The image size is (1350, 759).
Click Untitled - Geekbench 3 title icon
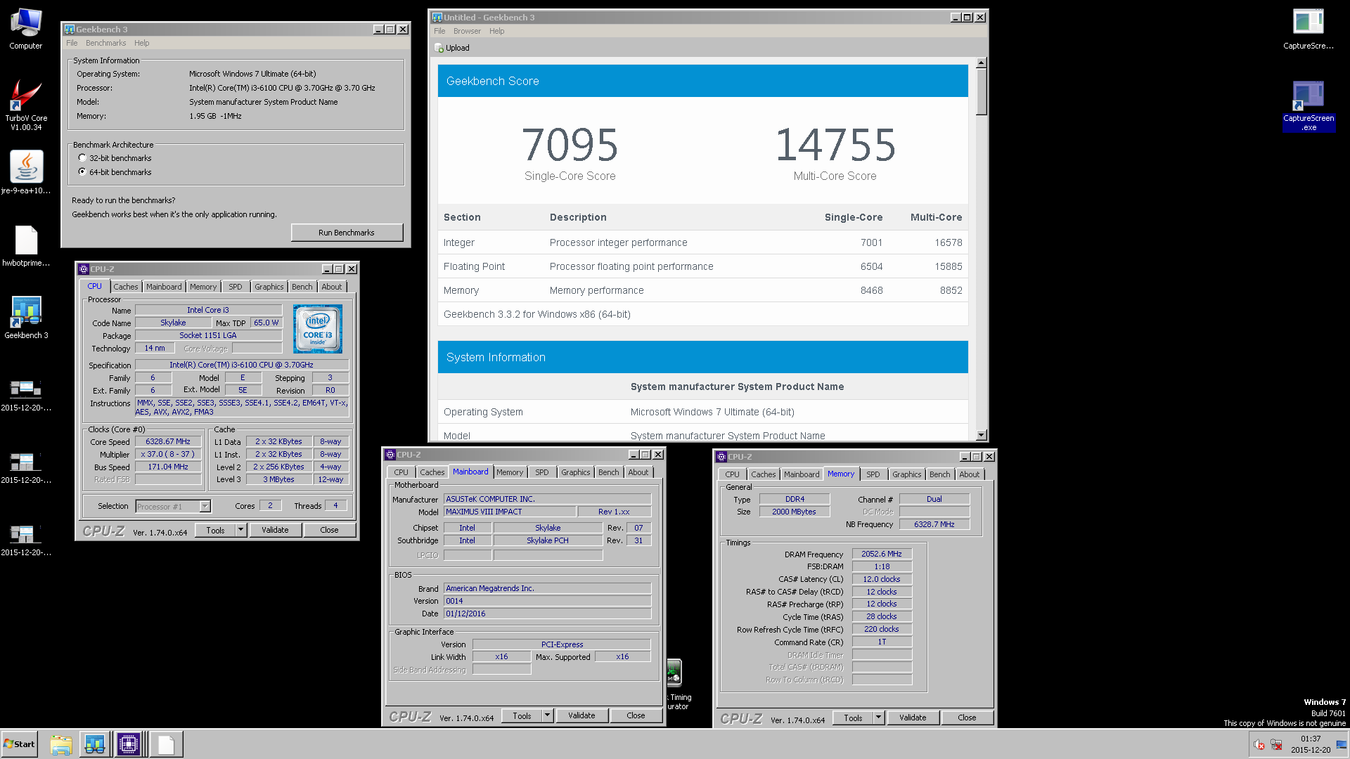click(437, 18)
